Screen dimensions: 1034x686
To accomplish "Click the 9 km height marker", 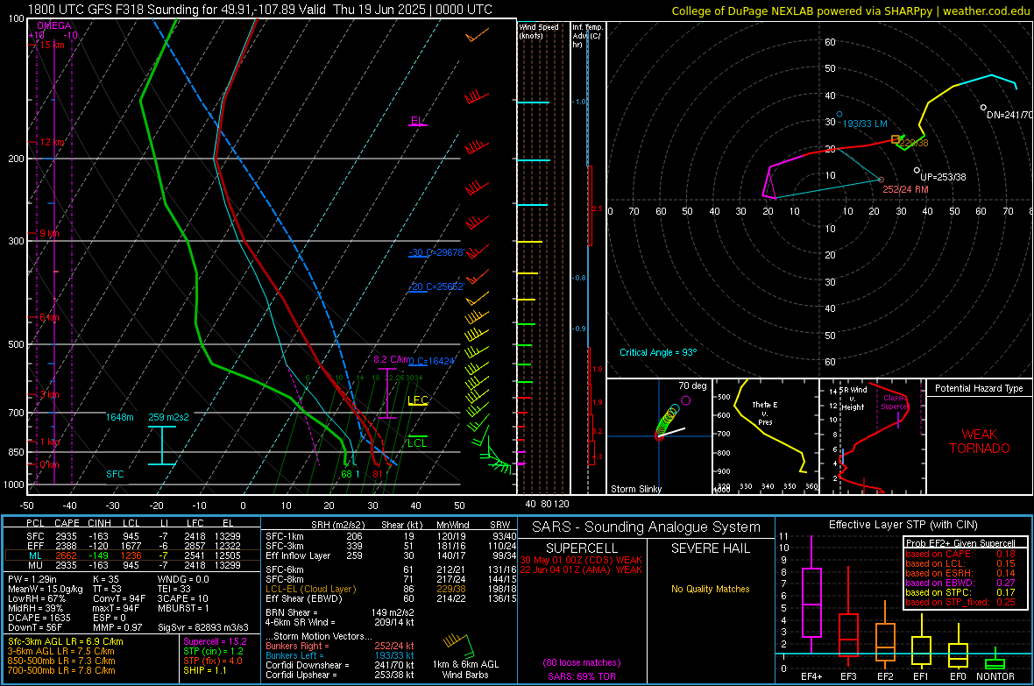I will 49,234.
